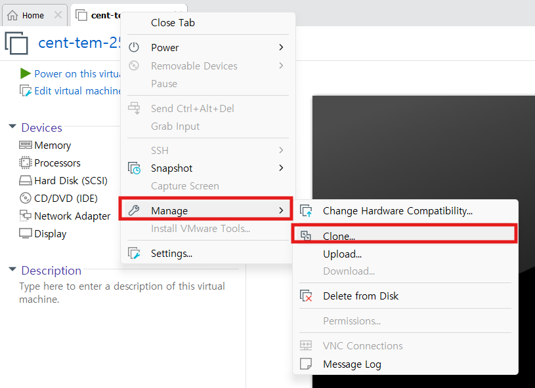
Task: Click the VNC Connections icon
Action: [x=306, y=345]
